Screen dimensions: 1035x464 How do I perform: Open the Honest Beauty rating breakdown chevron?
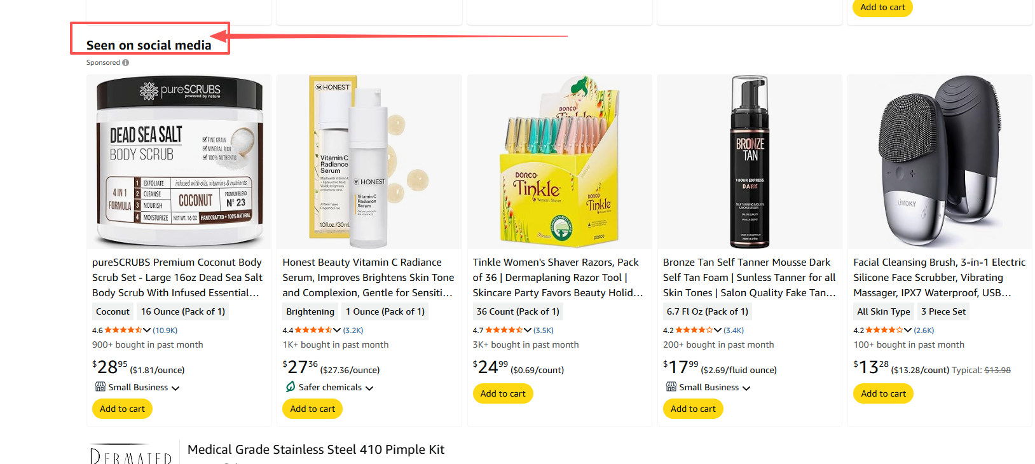pyautogui.click(x=337, y=330)
